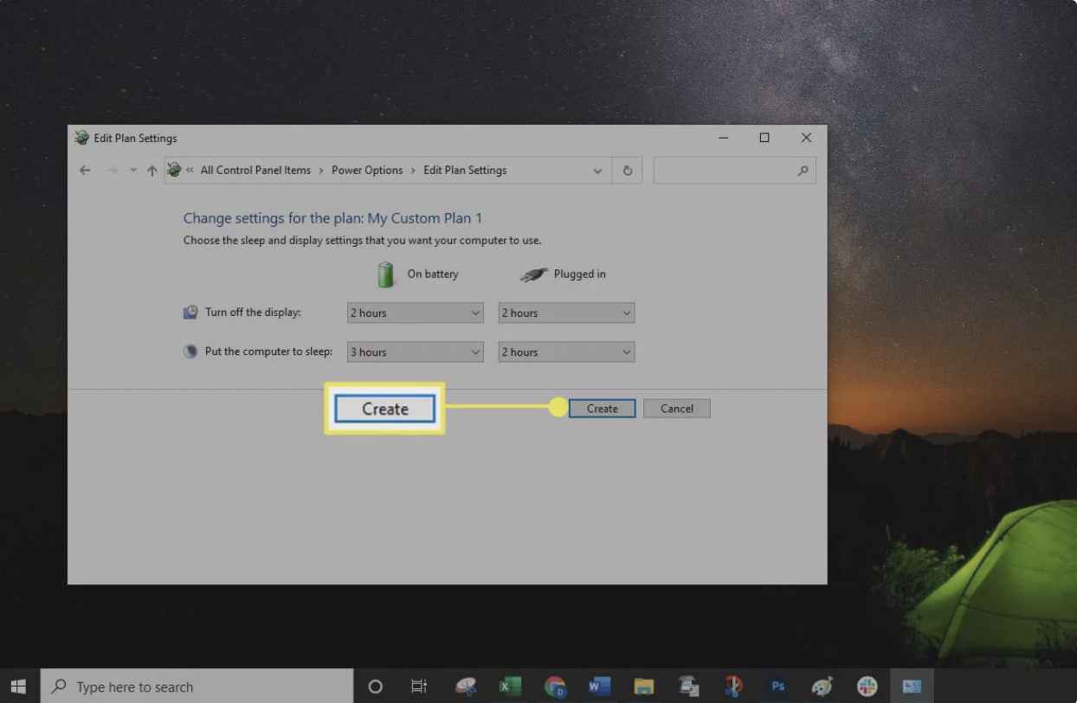Expand chevron after Power Options breadcrumb
1077x703 pixels.
pyautogui.click(x=413, y=171)
